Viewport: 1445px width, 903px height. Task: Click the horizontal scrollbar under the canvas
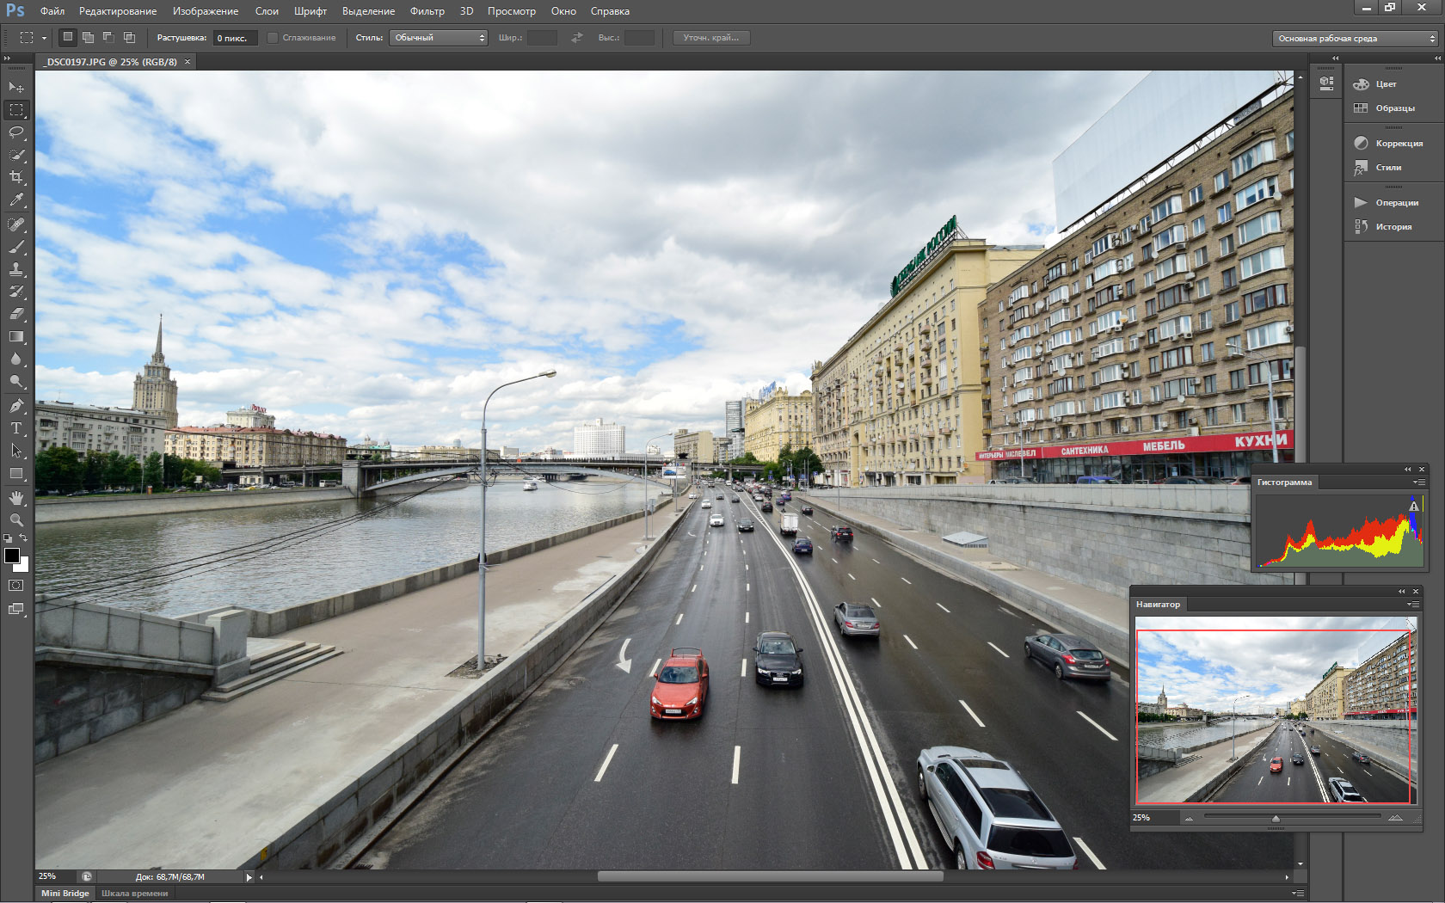tap(770, 877)
